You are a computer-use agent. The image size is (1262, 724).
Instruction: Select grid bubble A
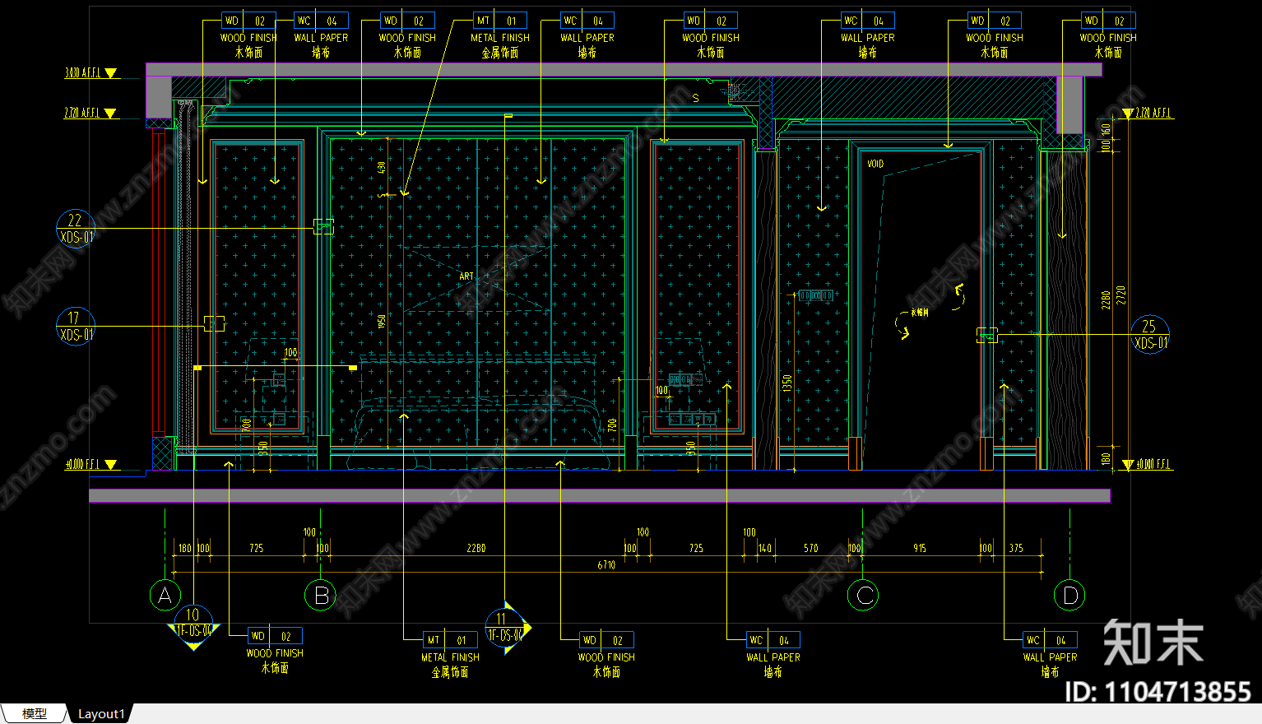(x=165, y=596)
